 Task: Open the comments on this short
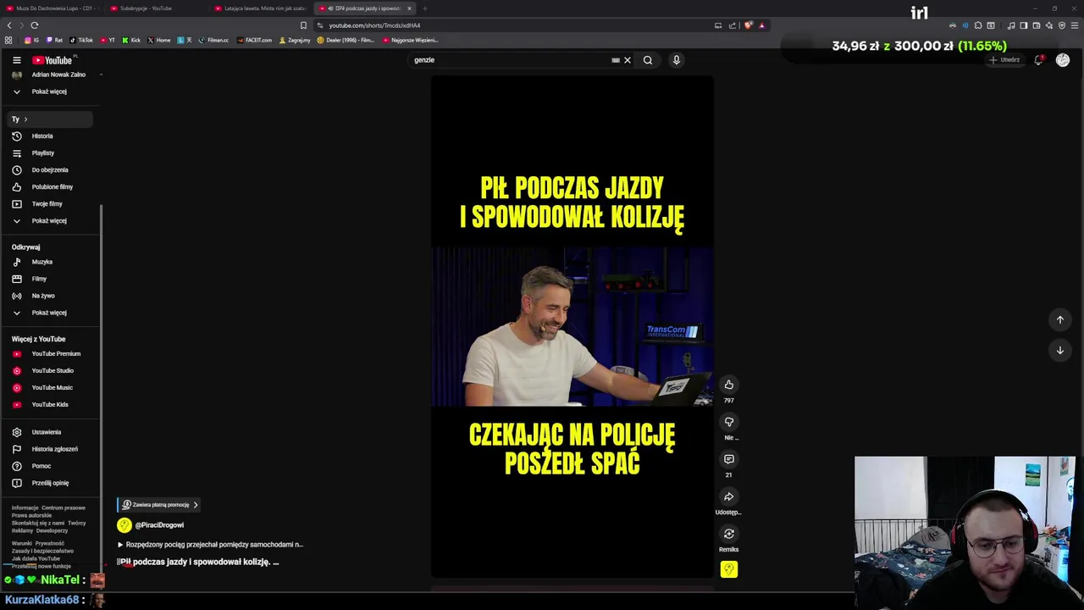point(728,459)
